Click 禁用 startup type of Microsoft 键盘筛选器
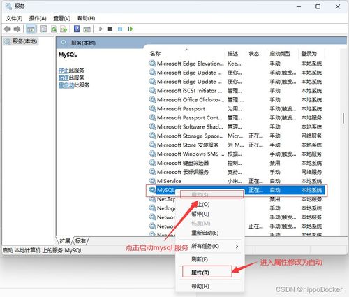 pyautogui.click(x=275, y=163)
